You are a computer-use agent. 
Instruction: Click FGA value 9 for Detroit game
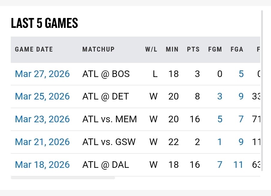[241, 97]
